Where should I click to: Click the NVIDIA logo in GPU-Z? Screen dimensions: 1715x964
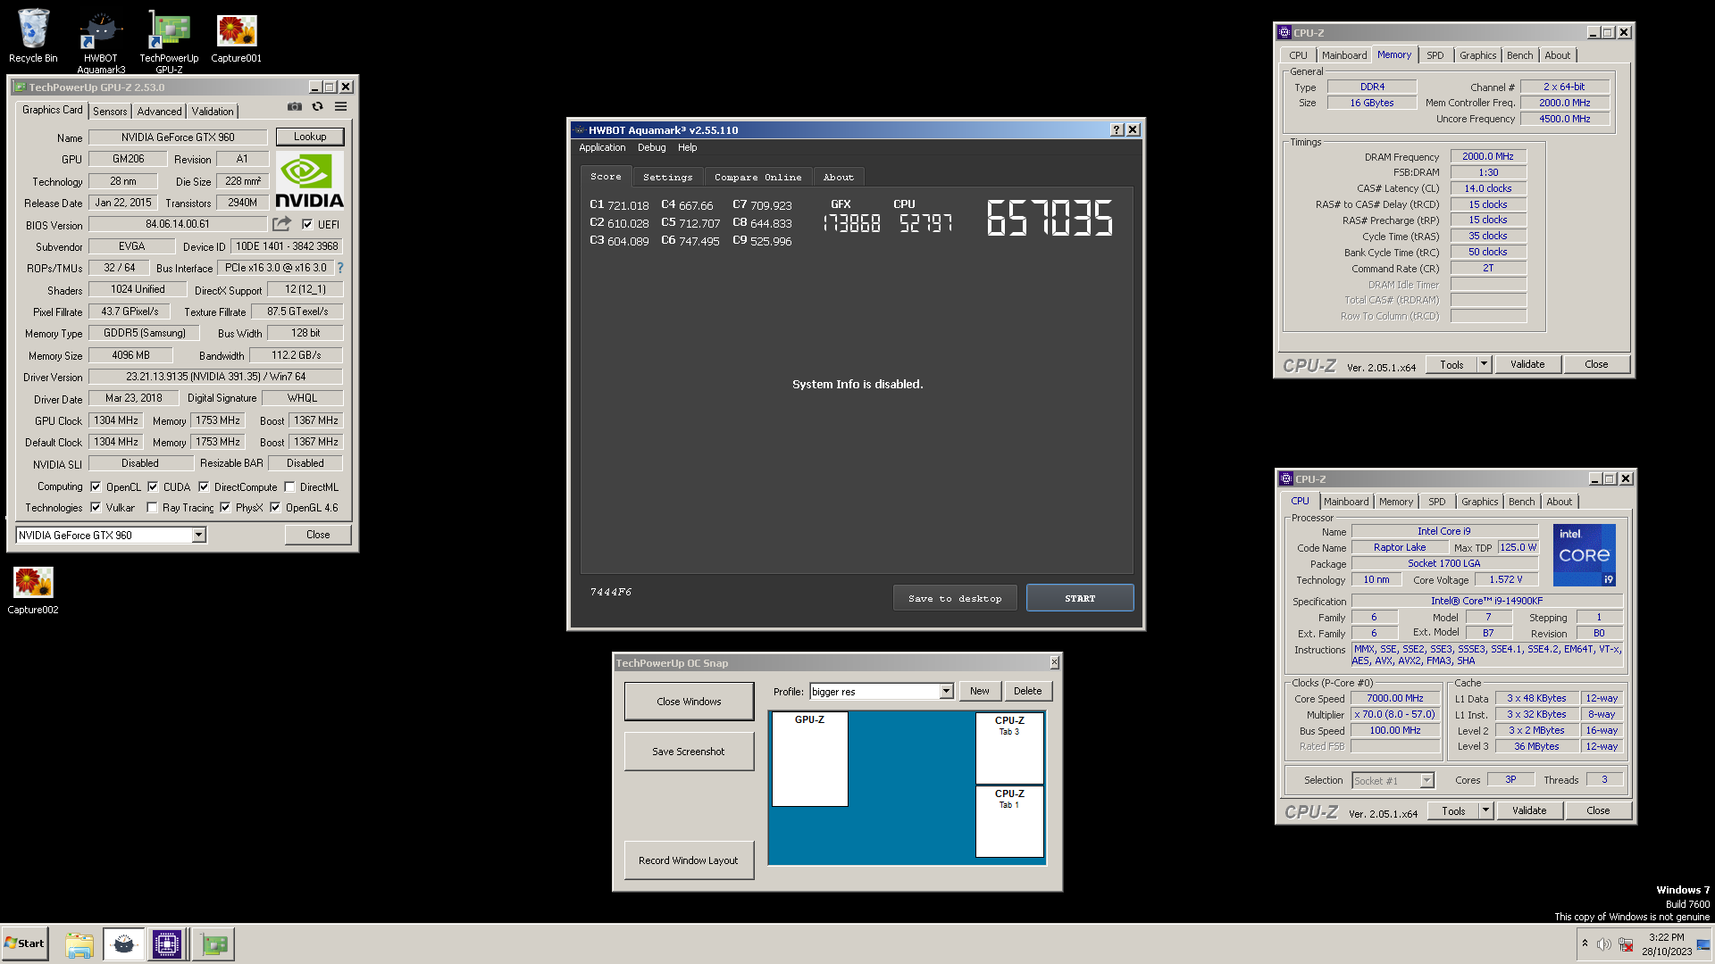coord(309,181)
